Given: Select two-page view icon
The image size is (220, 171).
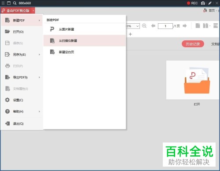Looking at the screenshot, I should [205, 26].
